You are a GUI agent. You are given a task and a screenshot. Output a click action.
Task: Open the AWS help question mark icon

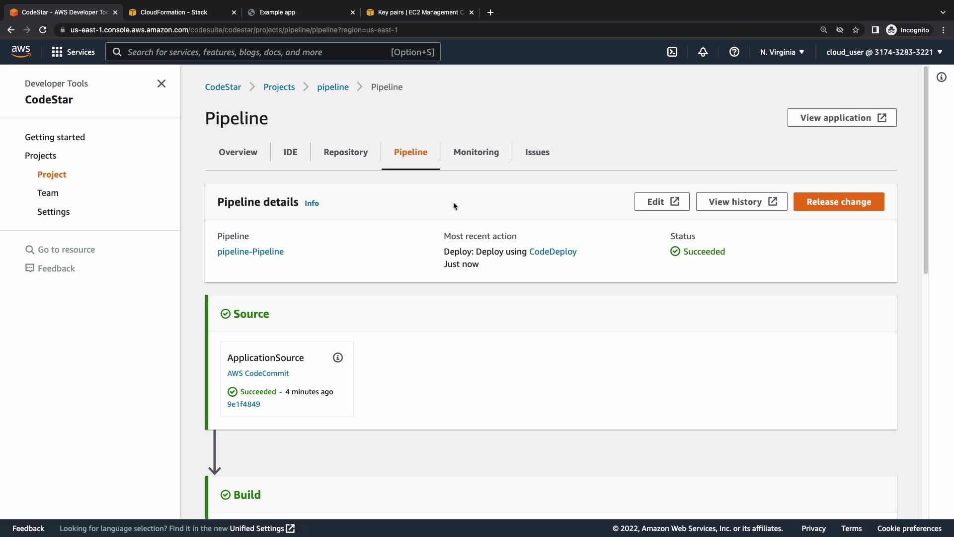tap(734, 52)
